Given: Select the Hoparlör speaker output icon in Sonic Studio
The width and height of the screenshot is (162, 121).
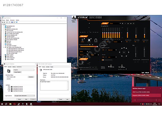Looking at the screenshot, I should 83,40.
